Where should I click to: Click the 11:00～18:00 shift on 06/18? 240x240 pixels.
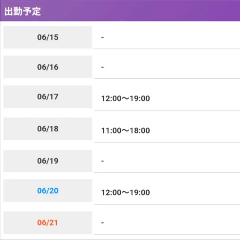click(126, 130)
